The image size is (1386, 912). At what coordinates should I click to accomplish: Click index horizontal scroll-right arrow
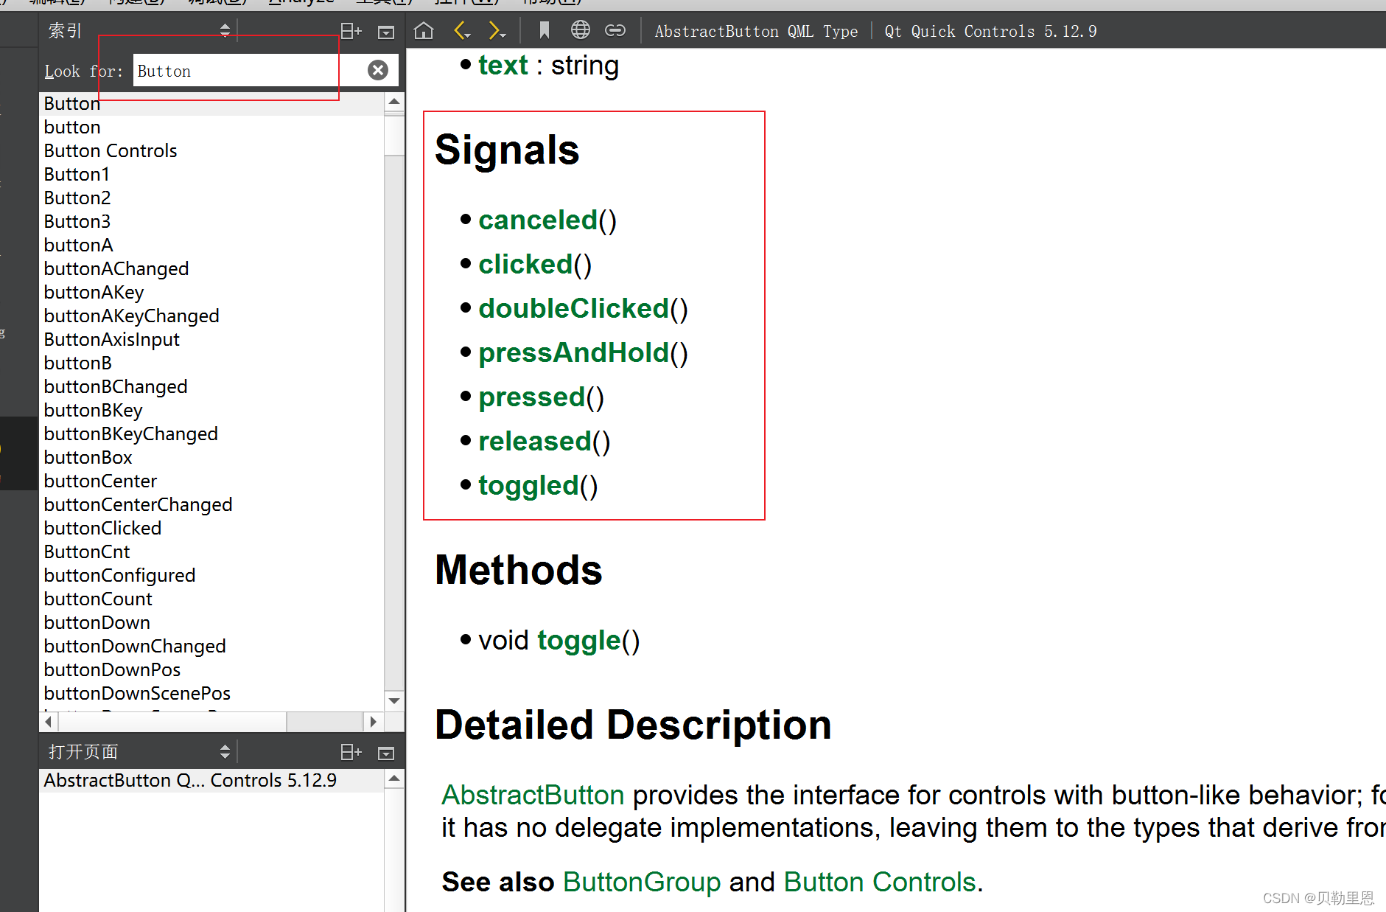[x=373, y=721]
